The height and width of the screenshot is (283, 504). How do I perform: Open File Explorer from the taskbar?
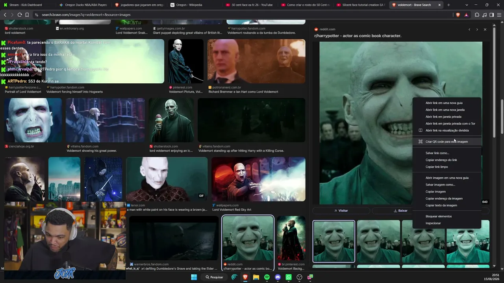tap(256, 277)
